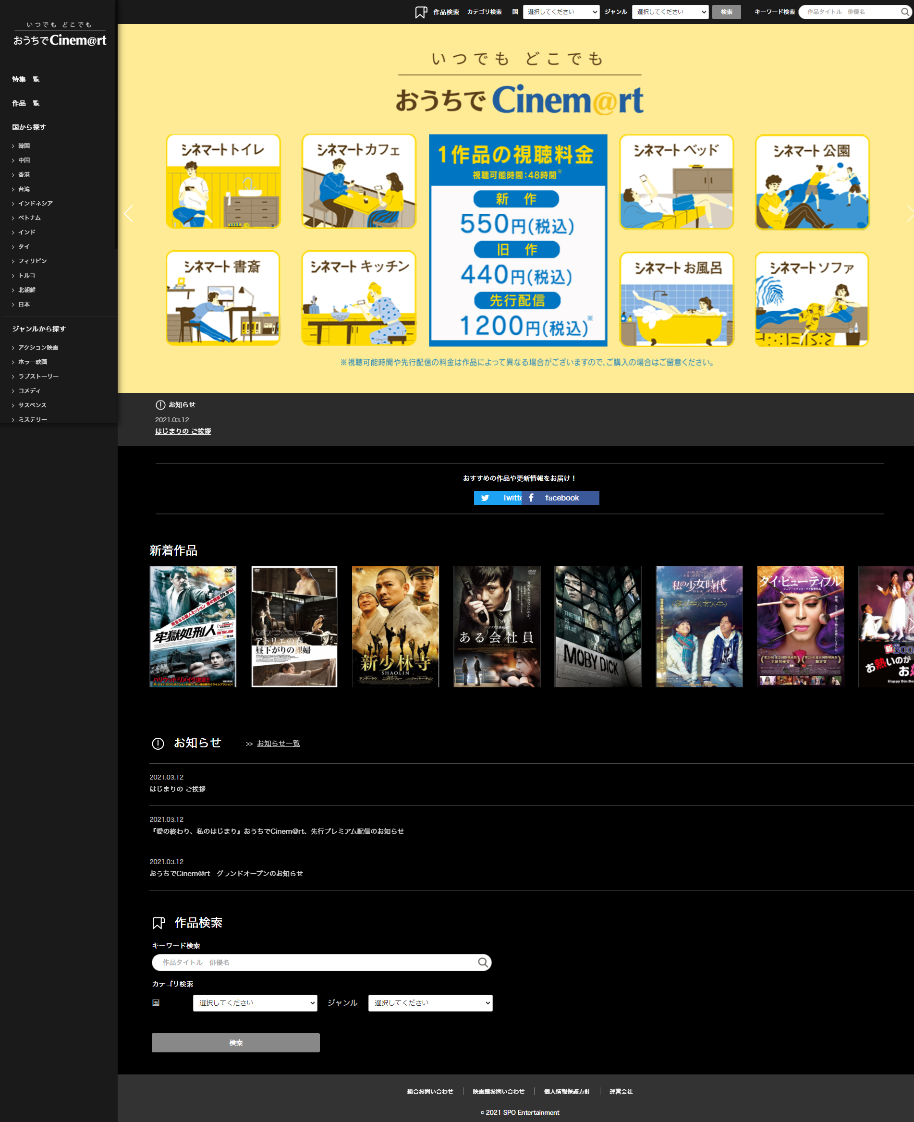The image size is (914, 1122).
Task: Open 新少林寺 movie poster
Action: [x=395, y=626]
